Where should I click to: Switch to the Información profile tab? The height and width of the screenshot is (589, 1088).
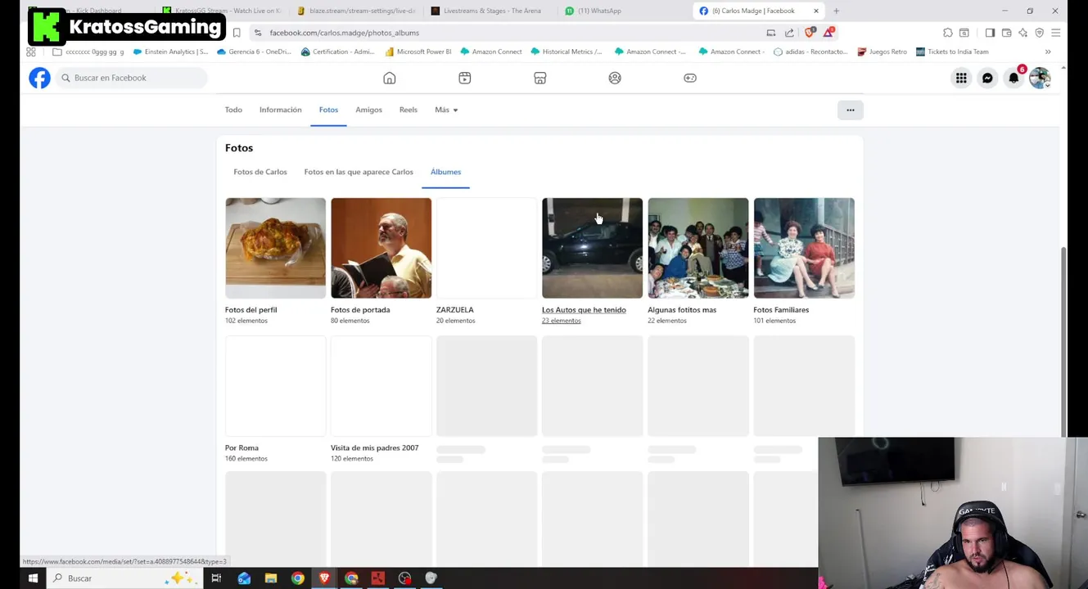281,110
